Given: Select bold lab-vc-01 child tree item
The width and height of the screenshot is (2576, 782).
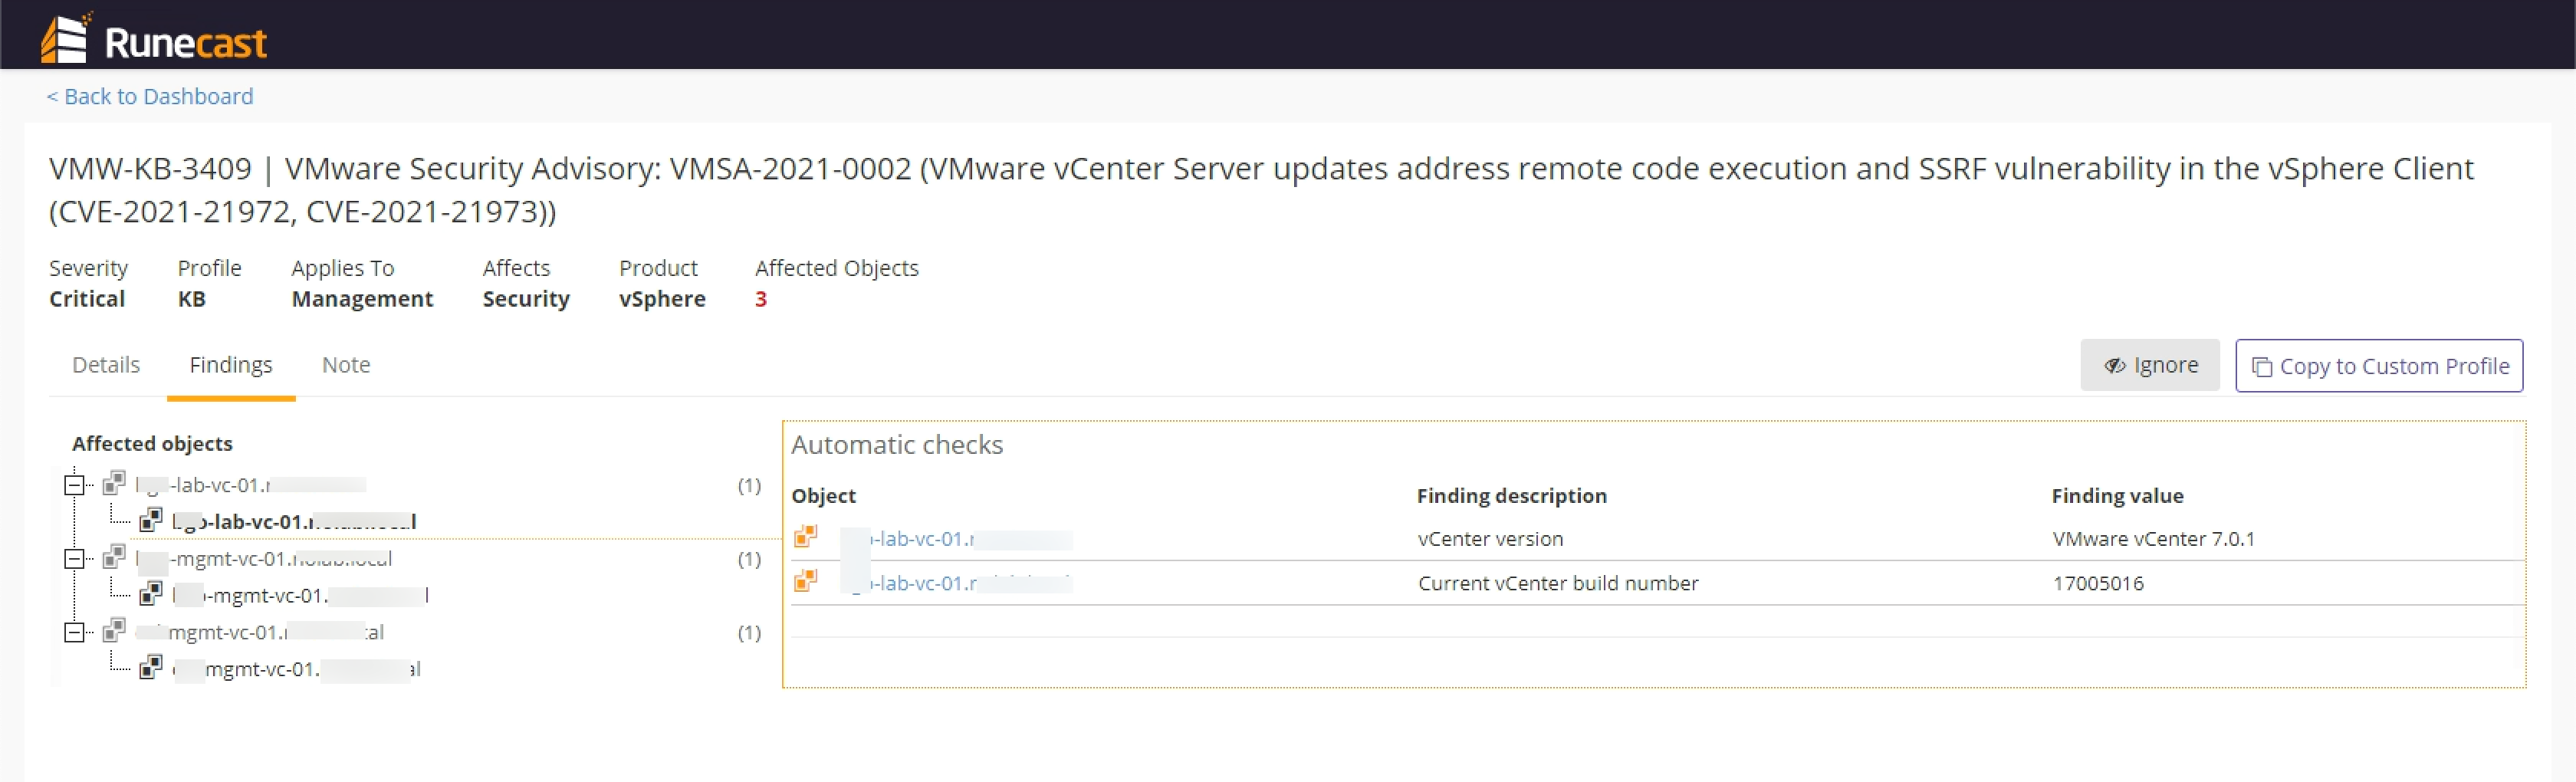Looking at the screenshot, I should tap(294, 521).
